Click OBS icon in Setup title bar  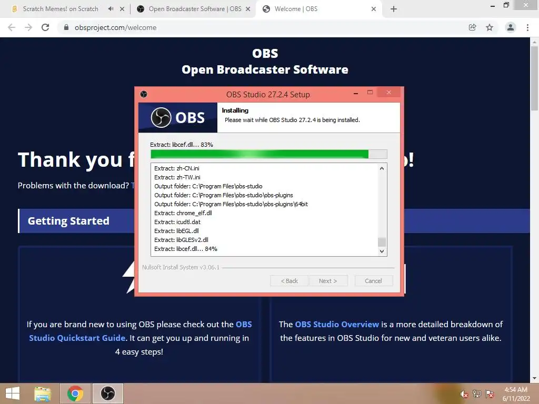[x=144, y=94]
